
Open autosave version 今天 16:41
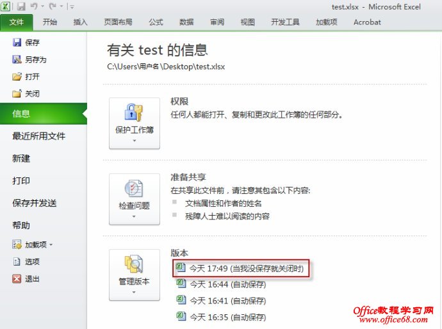(x=221, y=301)
